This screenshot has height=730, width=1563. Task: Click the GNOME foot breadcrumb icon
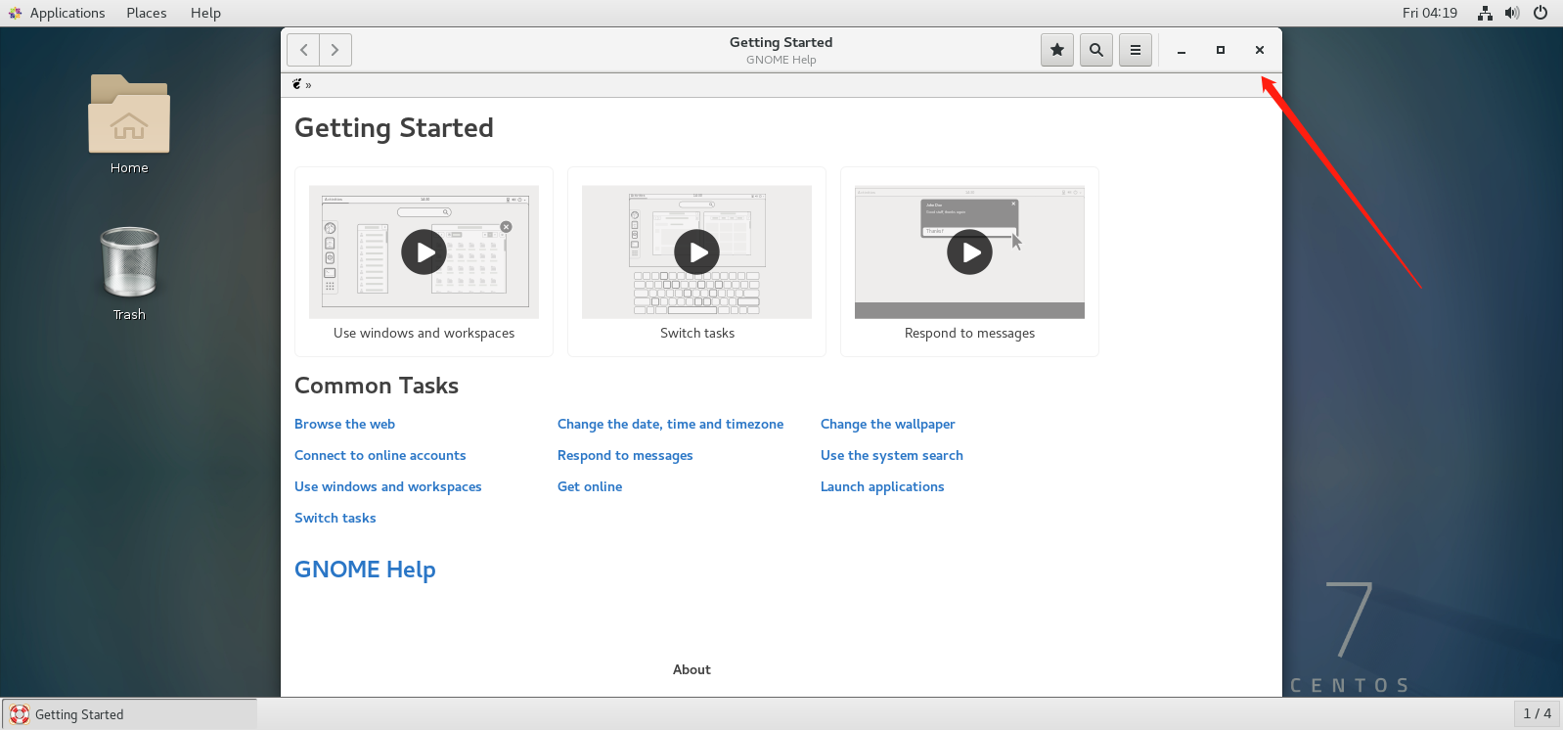coord(297,84)
